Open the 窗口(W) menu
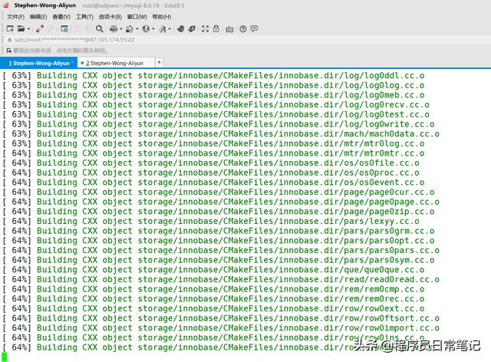Image resolution: width=491 pixels, height=362 pixels. [137, 17]
